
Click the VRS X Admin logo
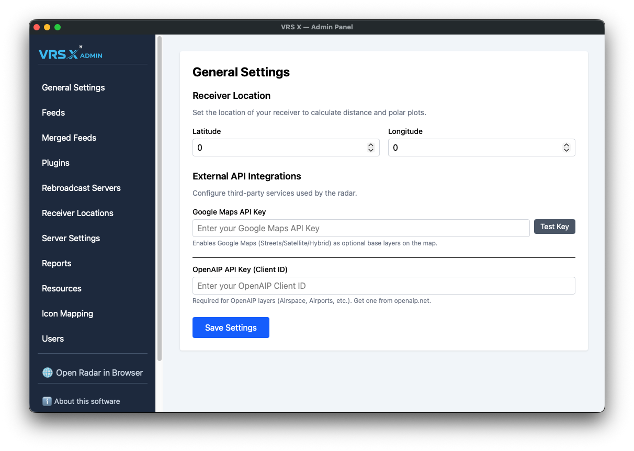(x=71, y=53)
